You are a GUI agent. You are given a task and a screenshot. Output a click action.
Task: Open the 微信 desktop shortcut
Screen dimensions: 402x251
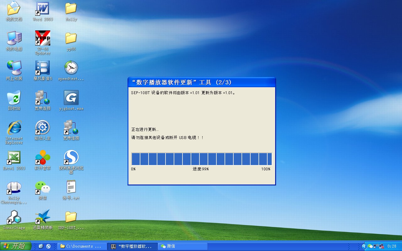[x=43, y=190]
